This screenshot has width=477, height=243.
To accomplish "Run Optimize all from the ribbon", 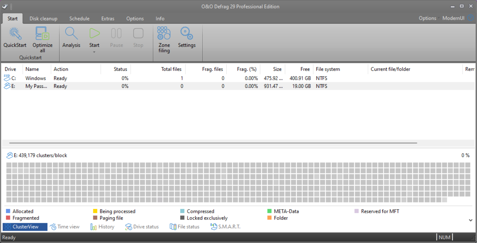I will (42, 34).
